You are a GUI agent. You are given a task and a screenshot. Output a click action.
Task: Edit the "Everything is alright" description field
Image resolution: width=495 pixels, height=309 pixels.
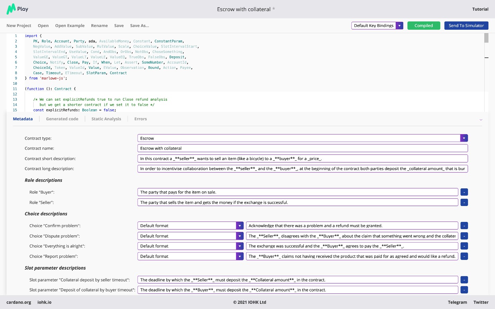coord(352,246)
